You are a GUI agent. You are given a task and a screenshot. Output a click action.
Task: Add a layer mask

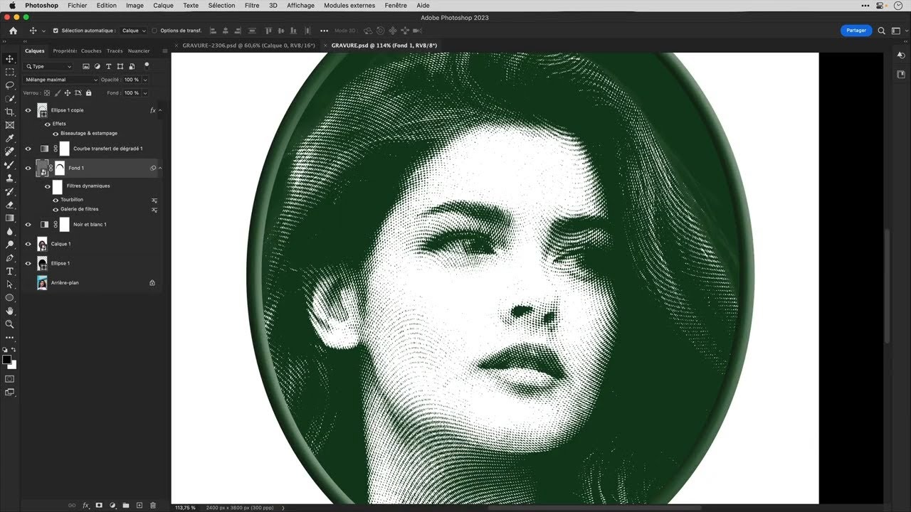tap(99, 505)
